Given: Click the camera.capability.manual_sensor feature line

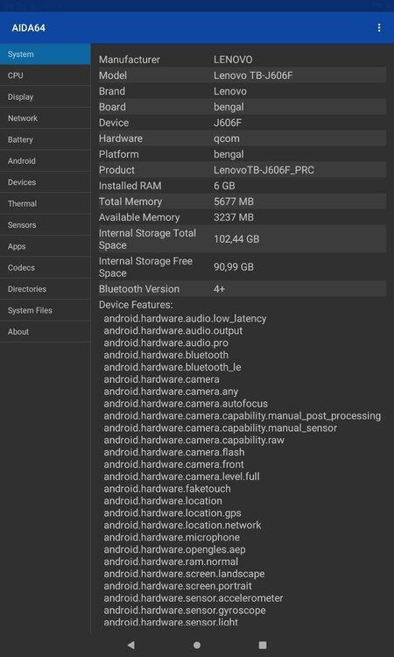Looking at the screenshot, I should 221,427.
